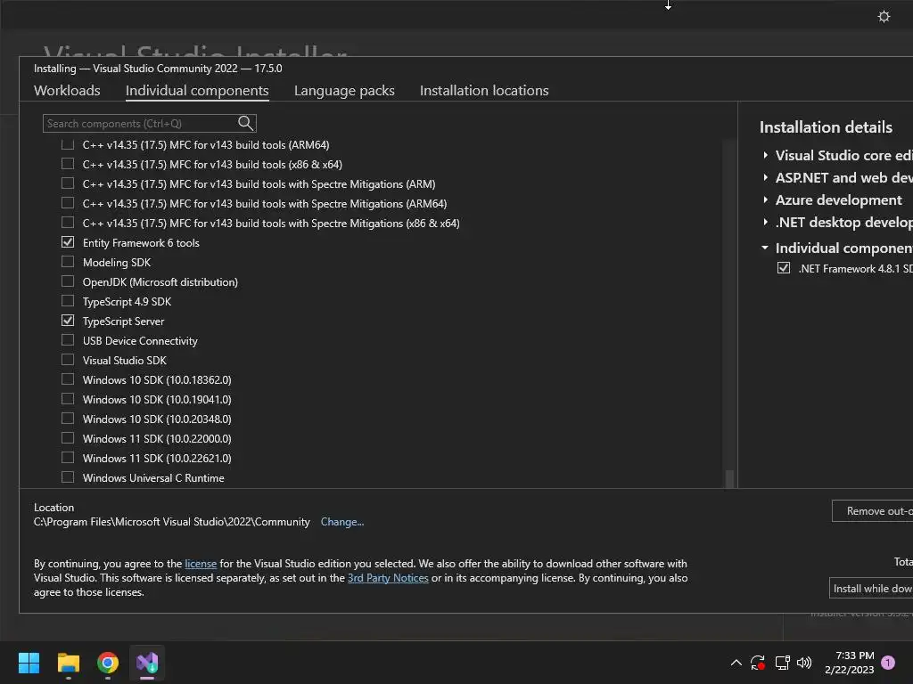Open the Language packs tab
Screen dimensions: 913x684
coord(344,90)
